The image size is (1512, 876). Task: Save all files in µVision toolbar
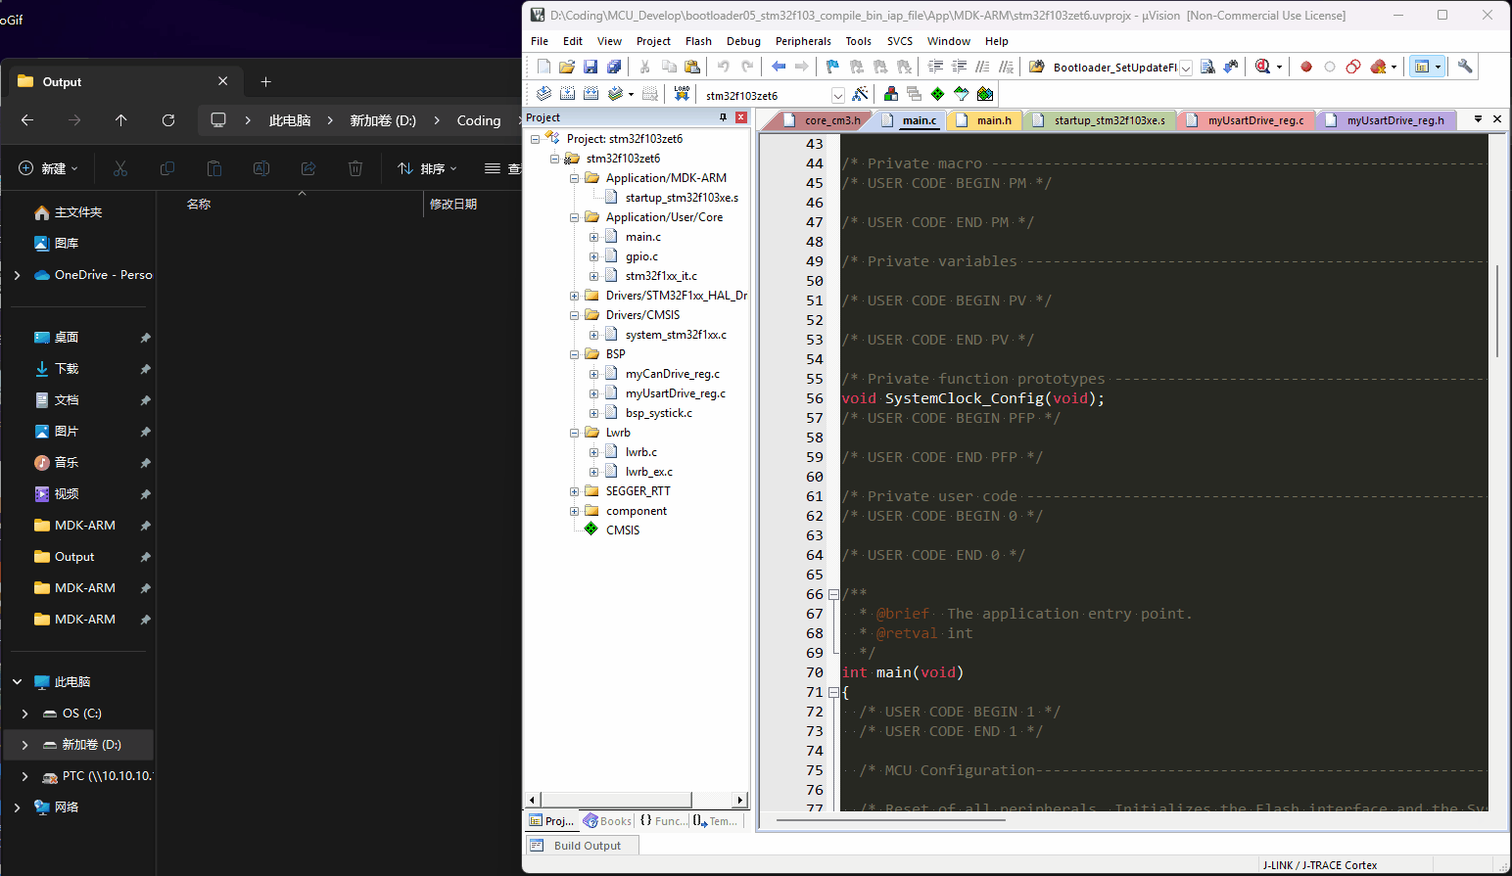[x=614, y=67]
